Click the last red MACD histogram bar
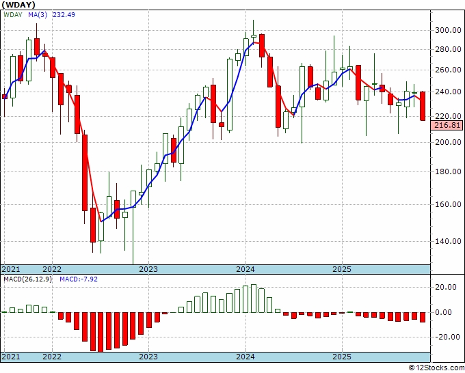 423,317
